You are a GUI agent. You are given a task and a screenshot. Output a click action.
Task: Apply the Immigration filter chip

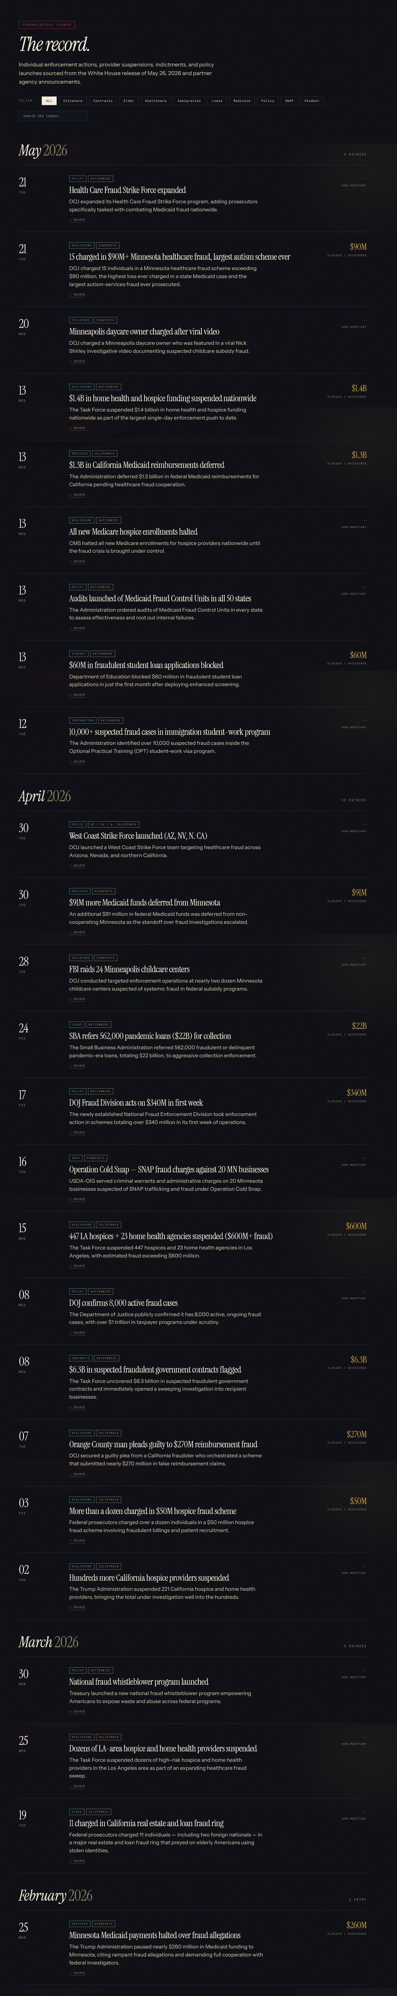pos(189,101)
